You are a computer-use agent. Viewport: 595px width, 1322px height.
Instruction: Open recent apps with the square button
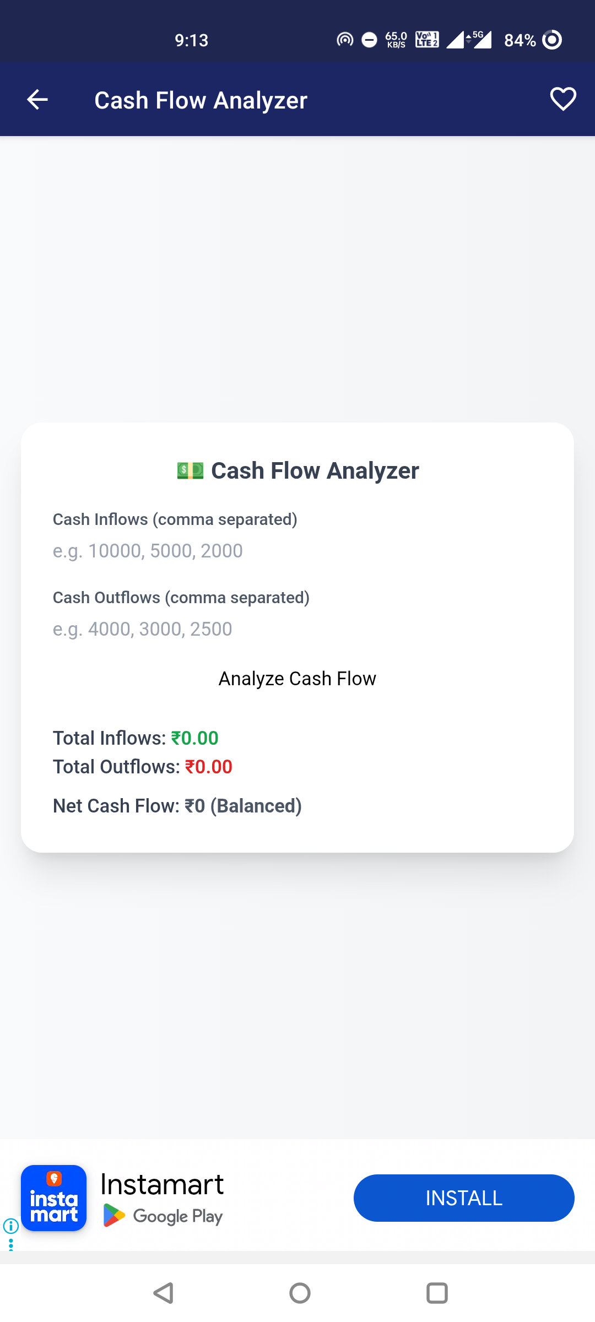pos(437,1293)
